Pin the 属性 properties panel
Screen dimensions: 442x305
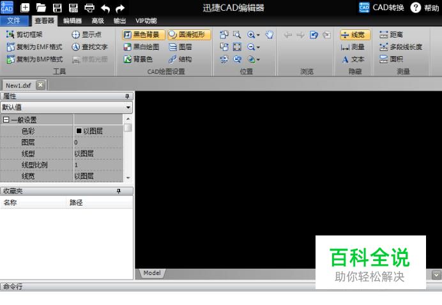click(127, 96)
